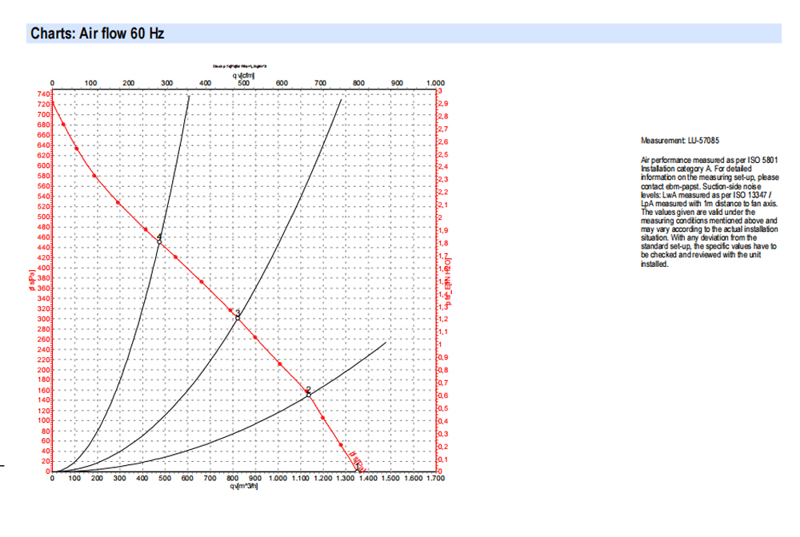Click the '2,5' value on the right axis

pyautogui.click(x=443, y=154)
